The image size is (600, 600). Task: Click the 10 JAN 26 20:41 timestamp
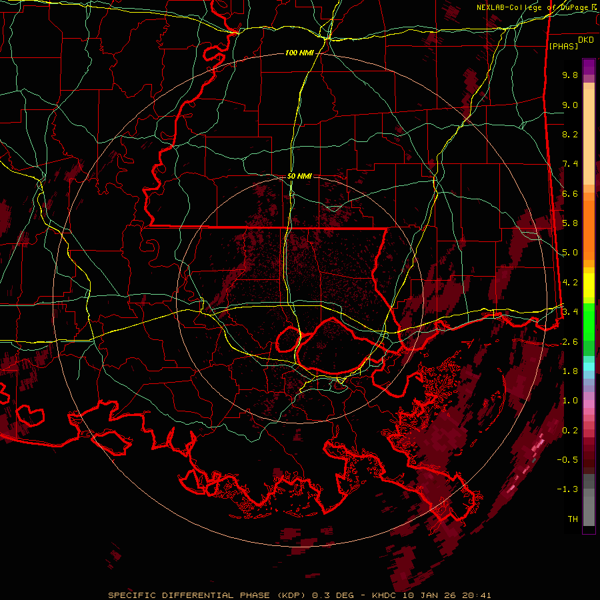coord(447,595)
